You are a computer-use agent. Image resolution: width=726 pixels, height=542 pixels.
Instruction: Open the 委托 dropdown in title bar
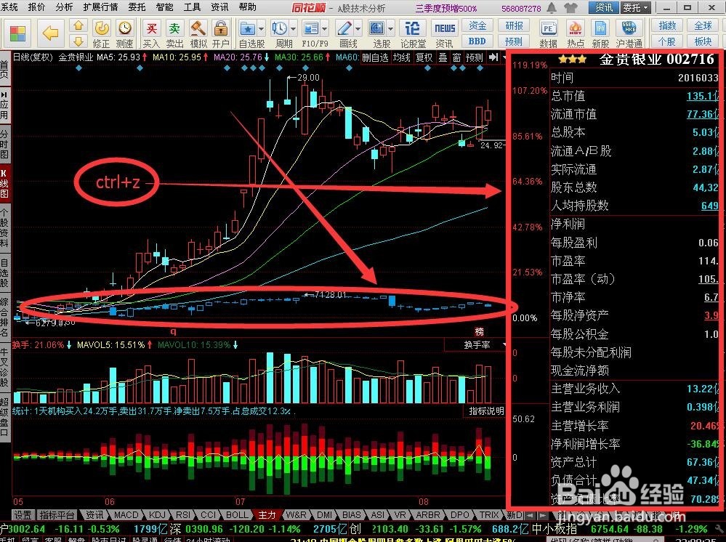[635, 8]
